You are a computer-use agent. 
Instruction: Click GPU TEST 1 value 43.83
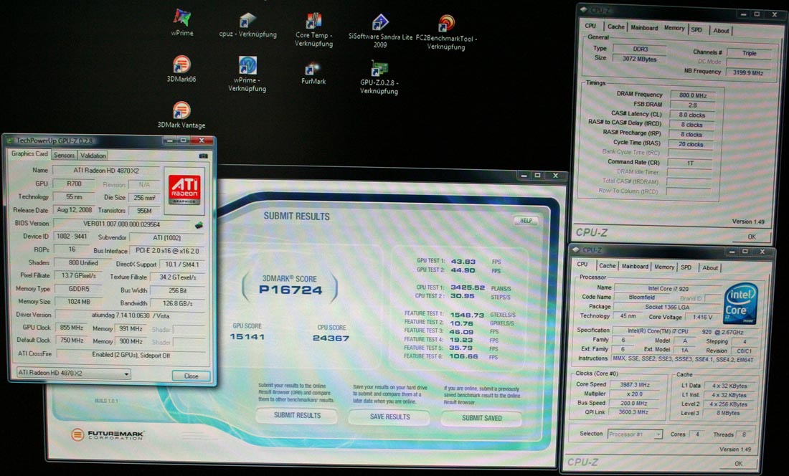click(463, 262)
